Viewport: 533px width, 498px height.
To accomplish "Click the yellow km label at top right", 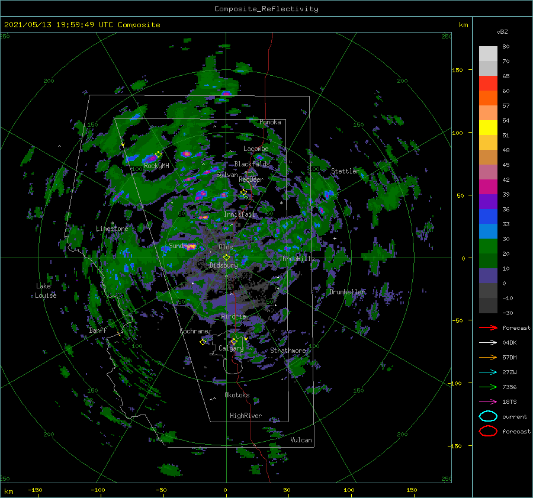I will click(x=463, y=25).
